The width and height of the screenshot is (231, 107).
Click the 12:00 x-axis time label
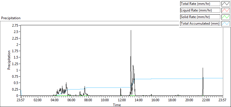pos(122,100)
